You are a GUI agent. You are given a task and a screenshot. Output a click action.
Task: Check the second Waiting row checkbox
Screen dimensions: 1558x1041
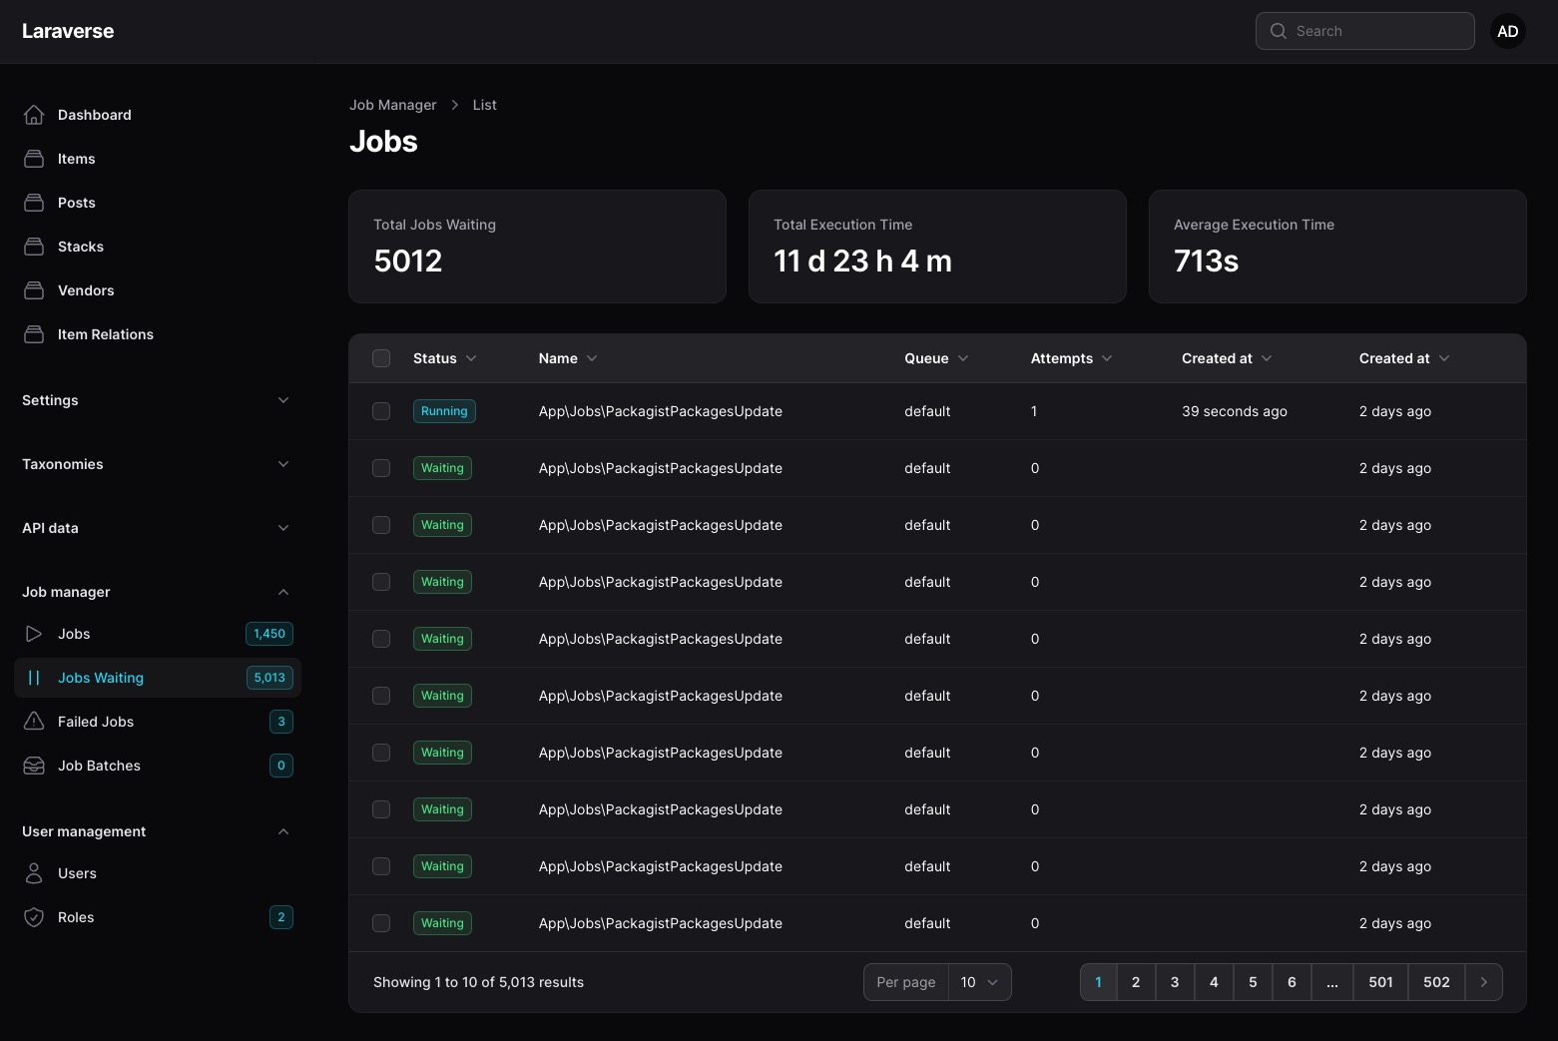coord(381,525)
